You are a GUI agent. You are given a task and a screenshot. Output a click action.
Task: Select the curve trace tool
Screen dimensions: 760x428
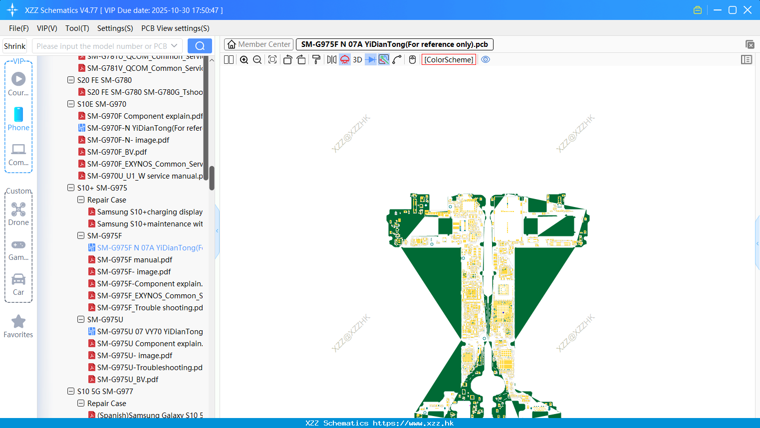coord(397,60)
